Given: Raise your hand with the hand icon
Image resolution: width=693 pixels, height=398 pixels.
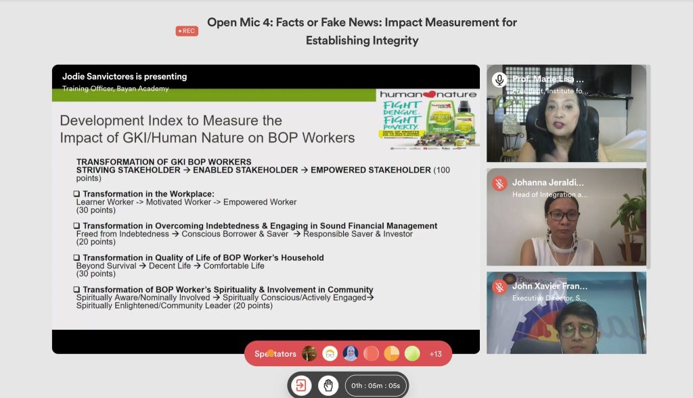Looking at the screenshot, I should point(328,386).
